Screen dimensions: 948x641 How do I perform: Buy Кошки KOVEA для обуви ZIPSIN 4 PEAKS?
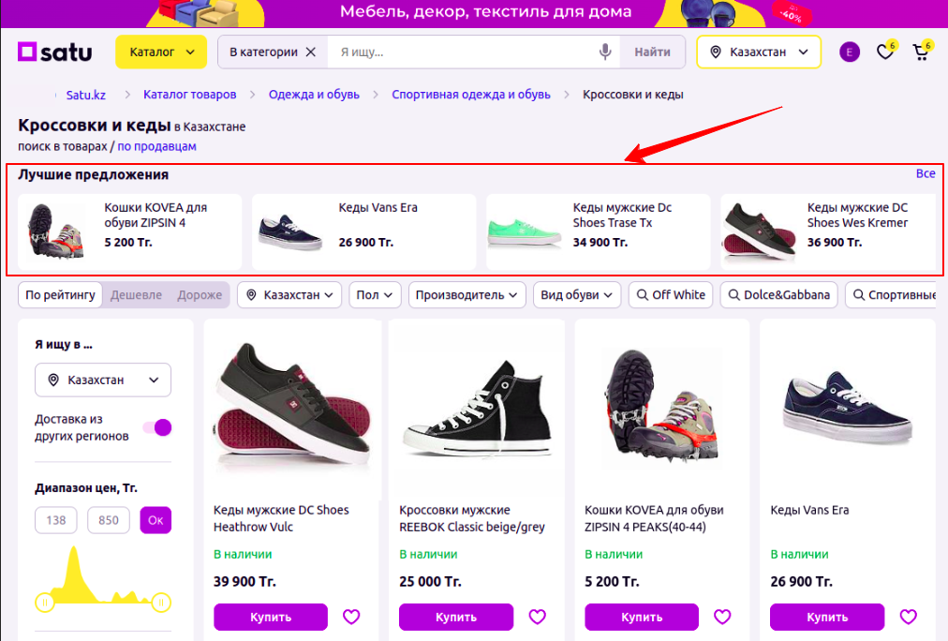coord(642,617)
